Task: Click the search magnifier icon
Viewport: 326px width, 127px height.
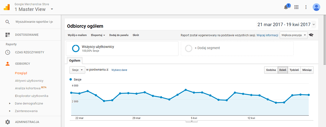Action: pos(7,22)
